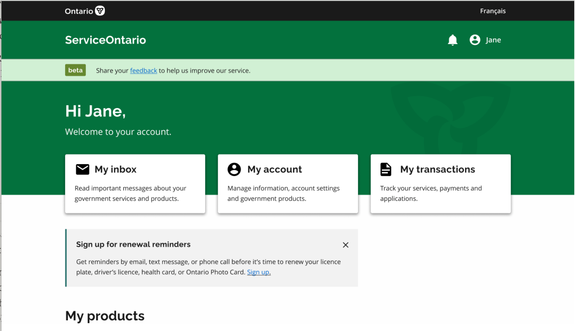Click the Jane account name
The width and height of the screenshot is (575, 331).
coord(493,40)
